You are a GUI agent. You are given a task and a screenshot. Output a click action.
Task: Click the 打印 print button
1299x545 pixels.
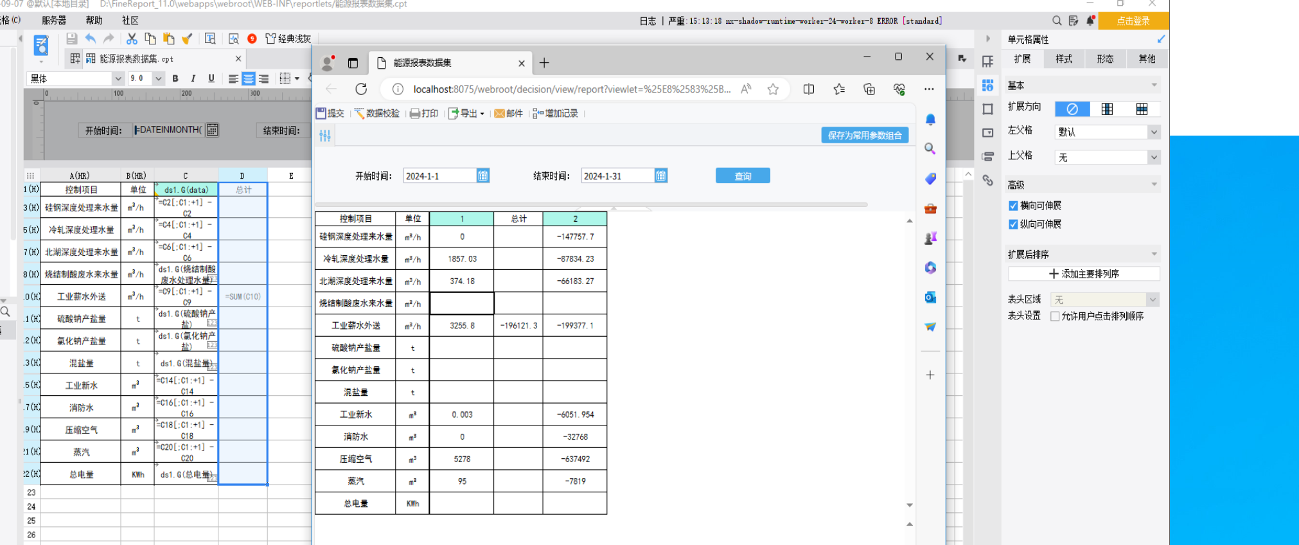[x=424, y=113]
